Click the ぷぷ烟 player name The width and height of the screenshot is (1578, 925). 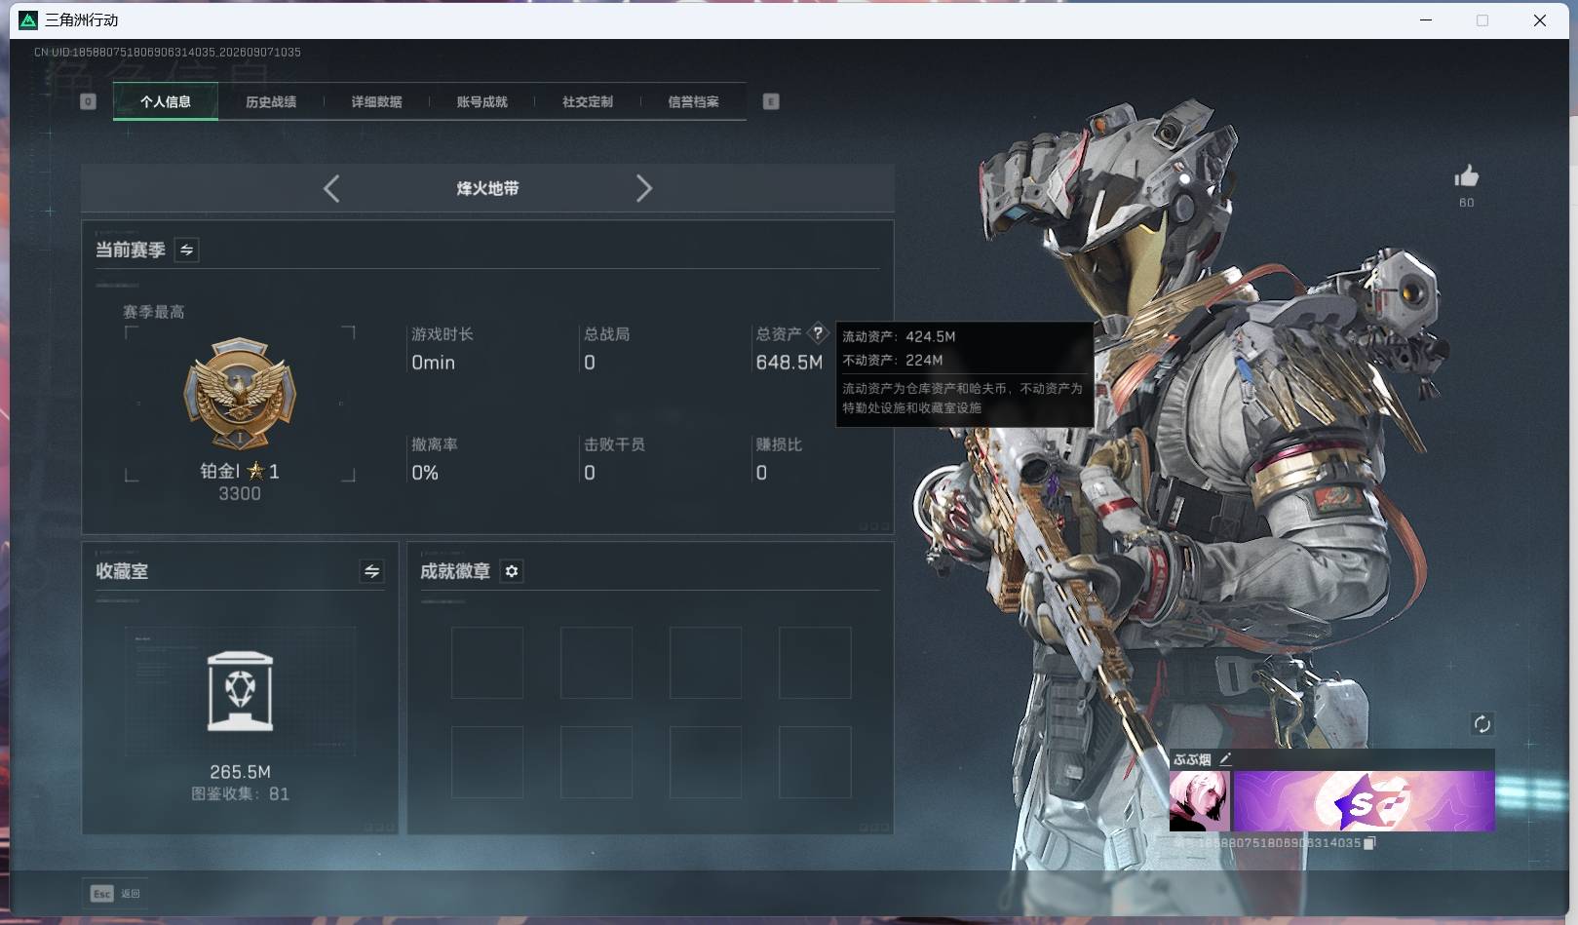[x=1192, y=759]
